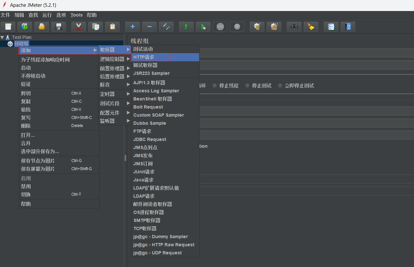
Task: Expand the 断言 submenu
Action: click(x=115, y=85)
